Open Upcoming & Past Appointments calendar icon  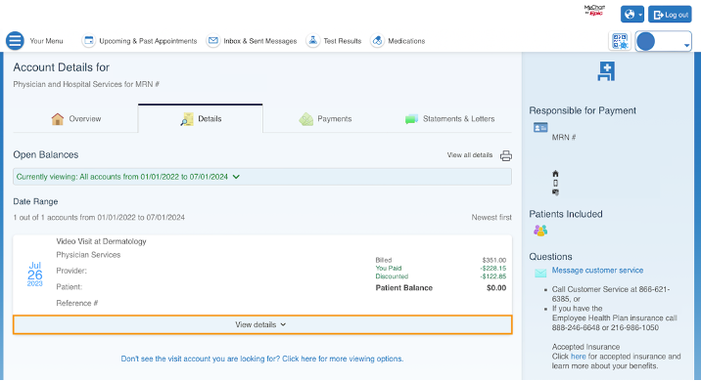[88, 41]
